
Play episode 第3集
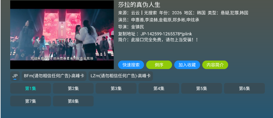pyautogui.click(x=116, y=88)
